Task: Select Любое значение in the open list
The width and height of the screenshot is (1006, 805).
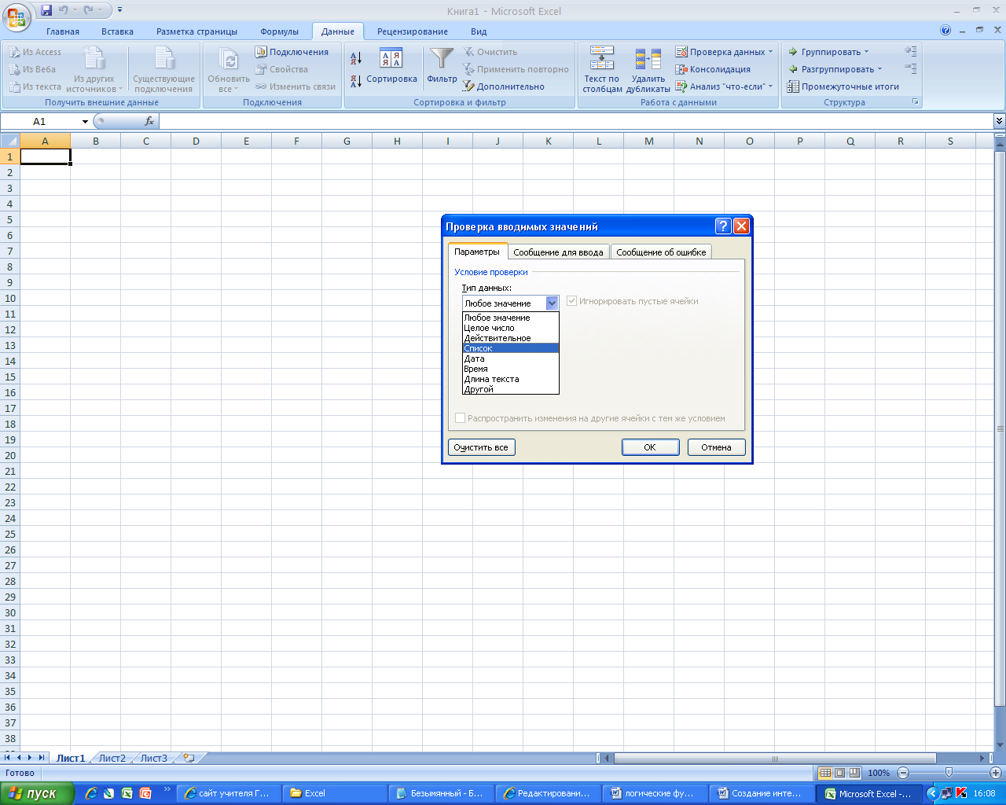Action: [511, 318]
